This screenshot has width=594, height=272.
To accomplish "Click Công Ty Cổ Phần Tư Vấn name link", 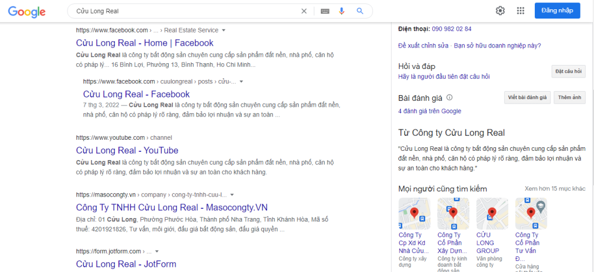I will [527, 246].
